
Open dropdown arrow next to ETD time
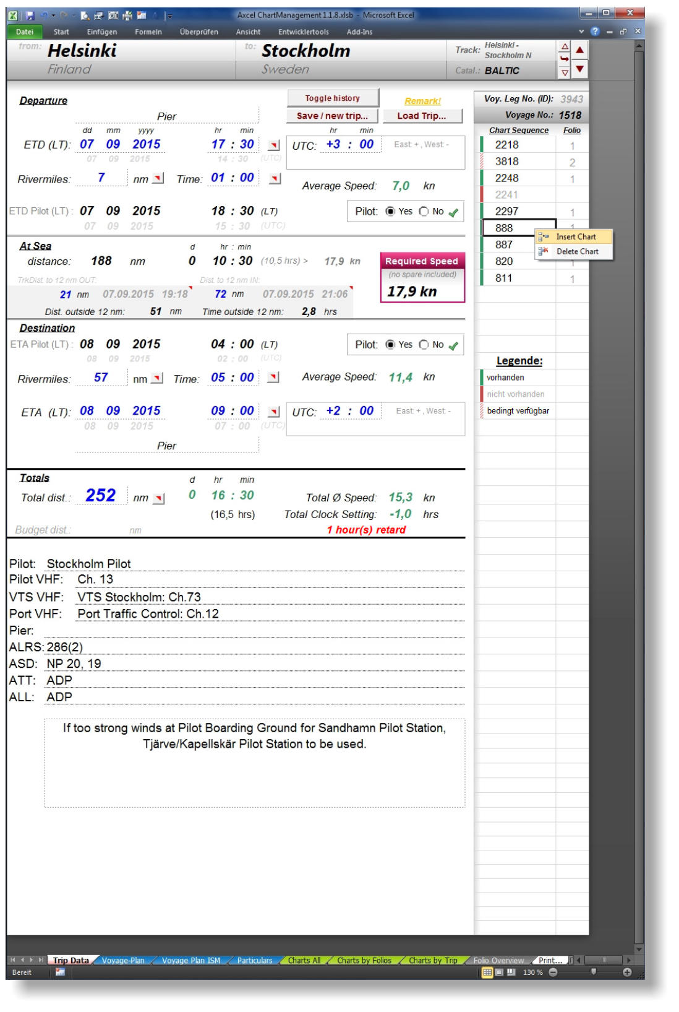tap(274, 145)
